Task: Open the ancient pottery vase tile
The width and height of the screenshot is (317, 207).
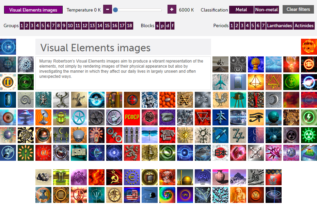Action: (220, 177)
